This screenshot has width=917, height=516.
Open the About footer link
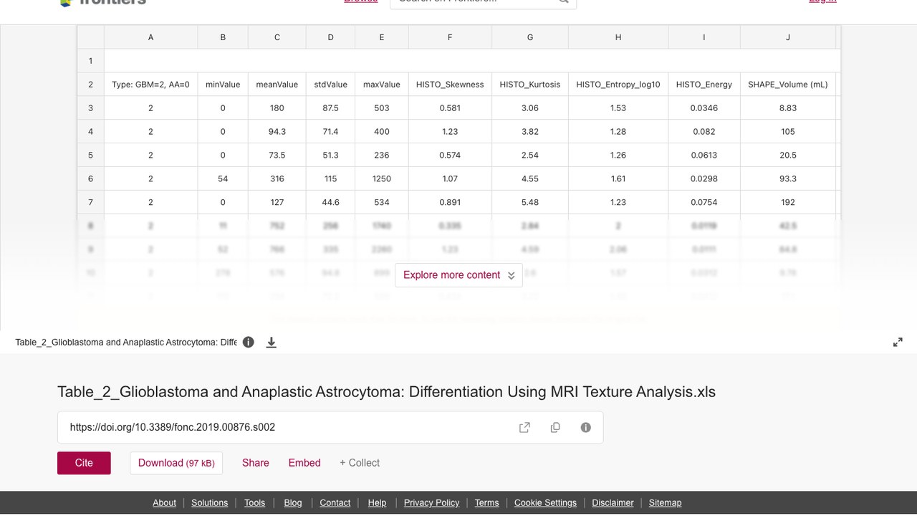coord(164,503)
